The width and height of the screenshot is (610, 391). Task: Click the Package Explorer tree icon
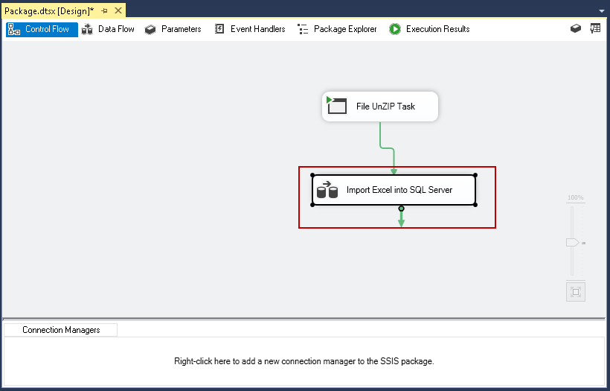[303, 29]
